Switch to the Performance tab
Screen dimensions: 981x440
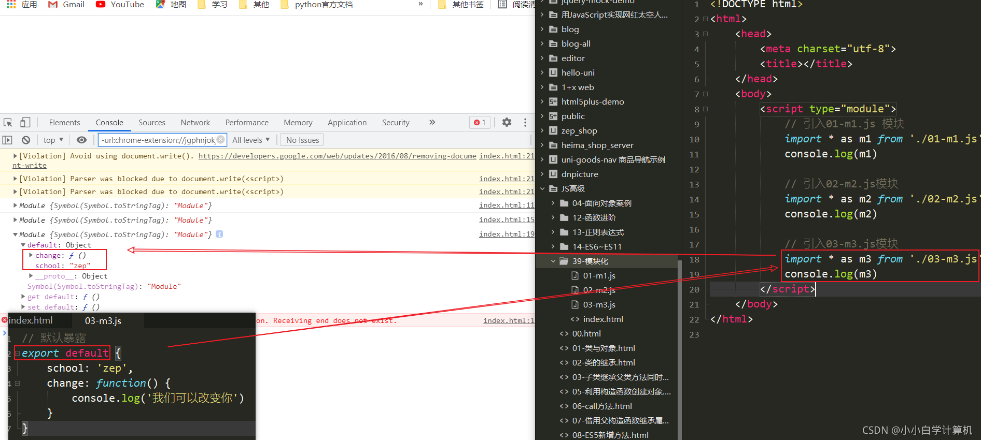247,123
